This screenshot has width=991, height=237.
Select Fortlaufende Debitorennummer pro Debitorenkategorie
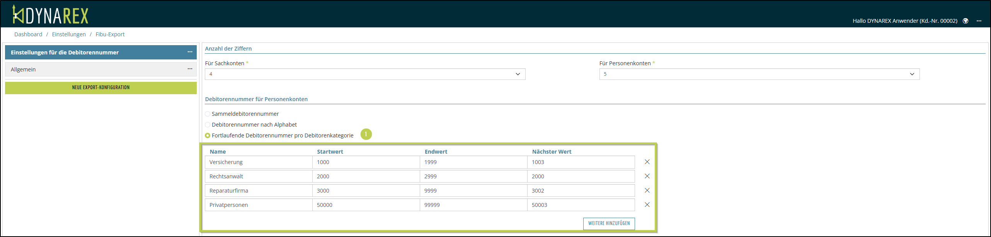tap(208, 135)
